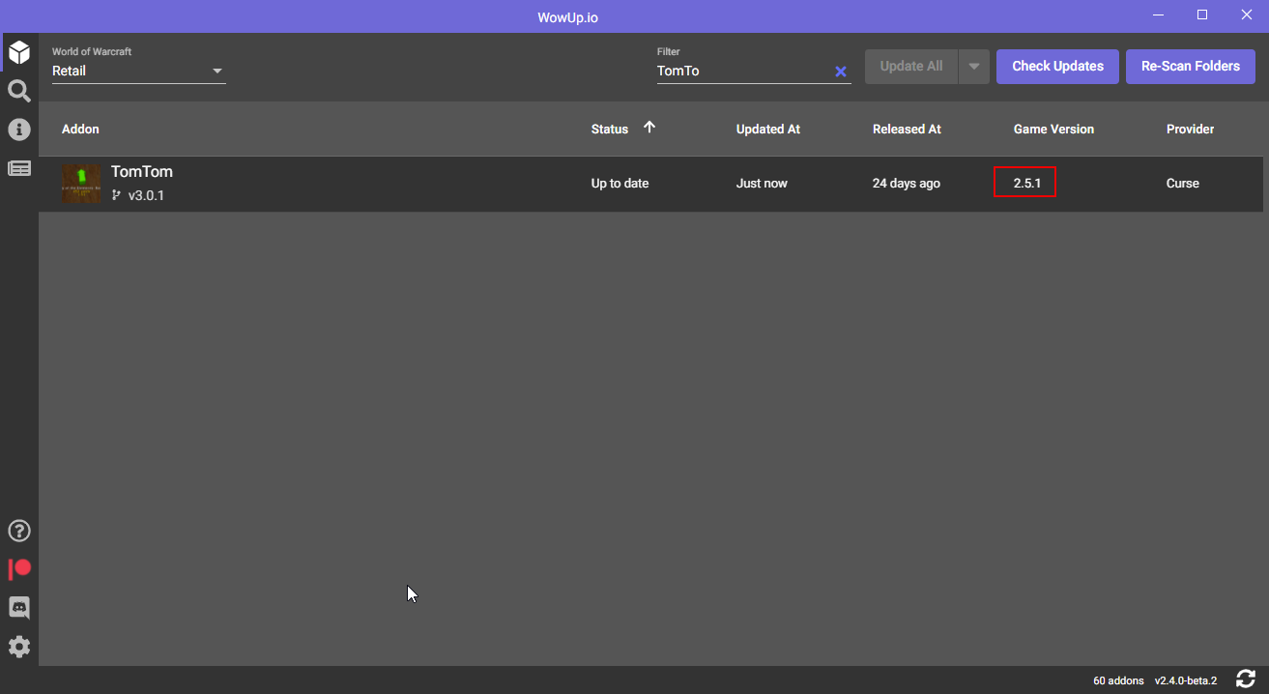View the About info icon
Viewport: 1269px width, 694px height.
click(19, 129)
